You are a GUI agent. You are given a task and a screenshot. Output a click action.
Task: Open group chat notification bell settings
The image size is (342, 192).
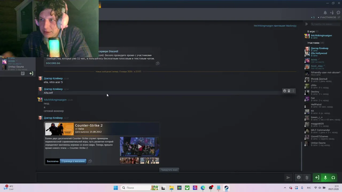pos(325,13)
